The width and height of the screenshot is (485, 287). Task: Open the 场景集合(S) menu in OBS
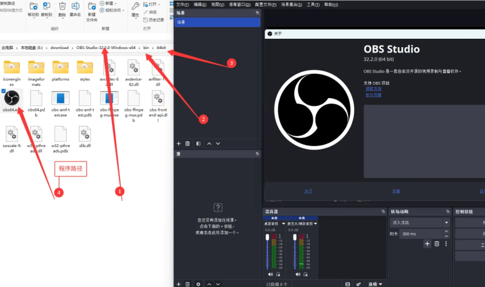coord(292,5)
